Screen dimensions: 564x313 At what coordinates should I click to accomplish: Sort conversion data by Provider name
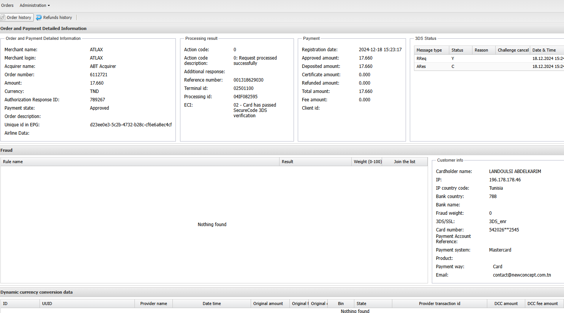153,304
